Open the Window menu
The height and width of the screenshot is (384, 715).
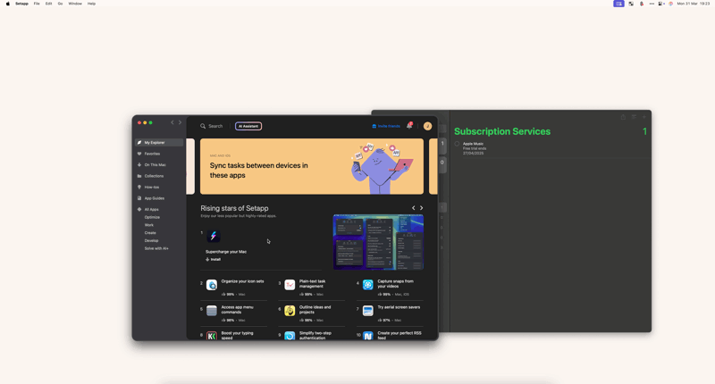pos(75,4)
